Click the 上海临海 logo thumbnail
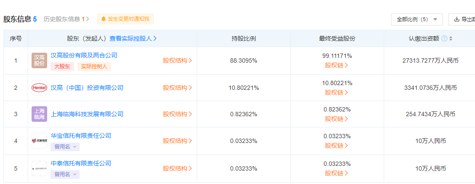The width and height of the screenshot is (475, 184). point(39,114)
